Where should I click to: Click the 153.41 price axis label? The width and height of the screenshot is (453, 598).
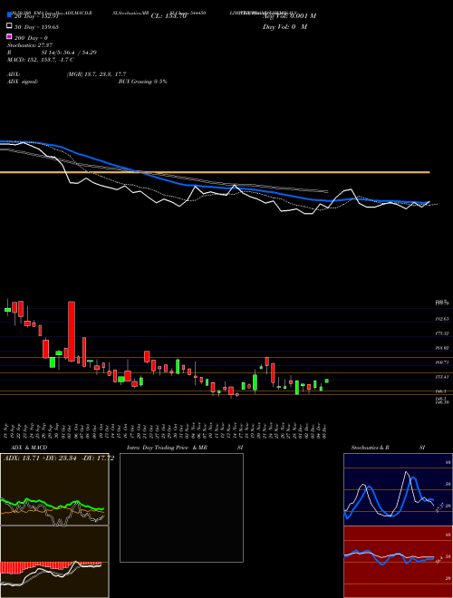pos(442,376)
